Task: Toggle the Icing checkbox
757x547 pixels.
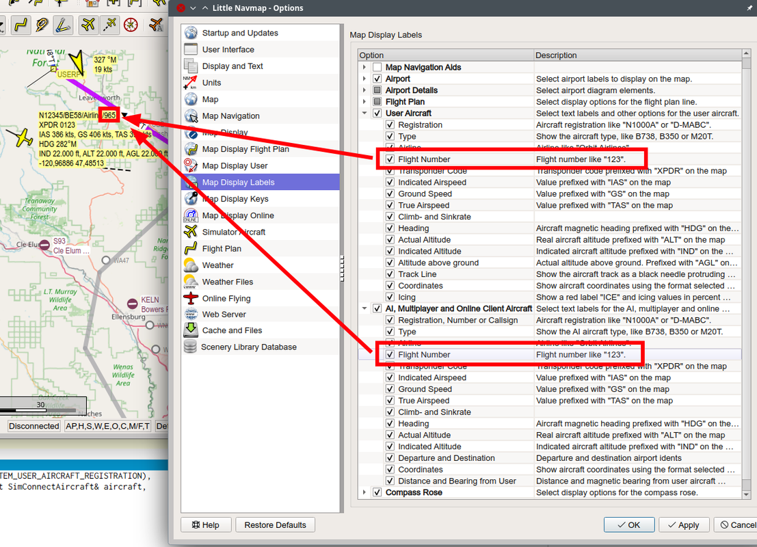Action: click(390, 297)
